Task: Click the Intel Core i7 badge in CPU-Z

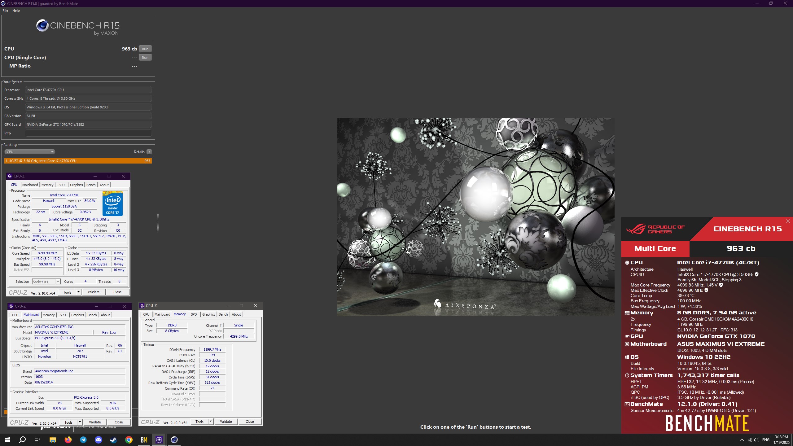Action: coord(112,203)
